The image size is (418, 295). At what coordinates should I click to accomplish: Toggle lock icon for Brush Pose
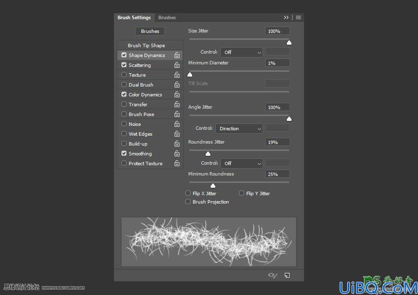[177, 115]
